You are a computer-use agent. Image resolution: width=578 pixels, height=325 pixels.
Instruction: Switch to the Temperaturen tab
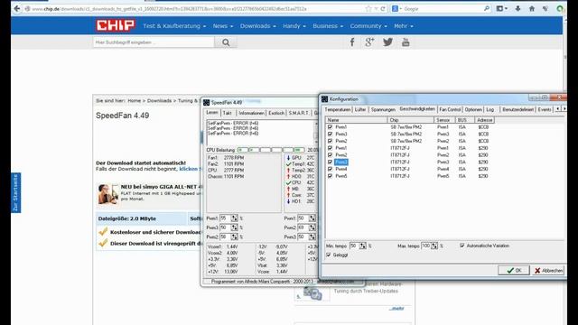point(337,109)
